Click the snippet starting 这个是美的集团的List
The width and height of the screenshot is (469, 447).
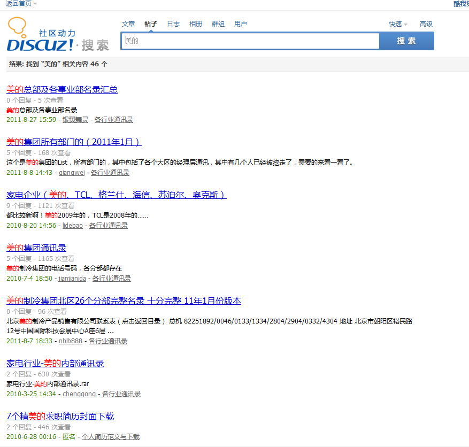coord(180,163)
